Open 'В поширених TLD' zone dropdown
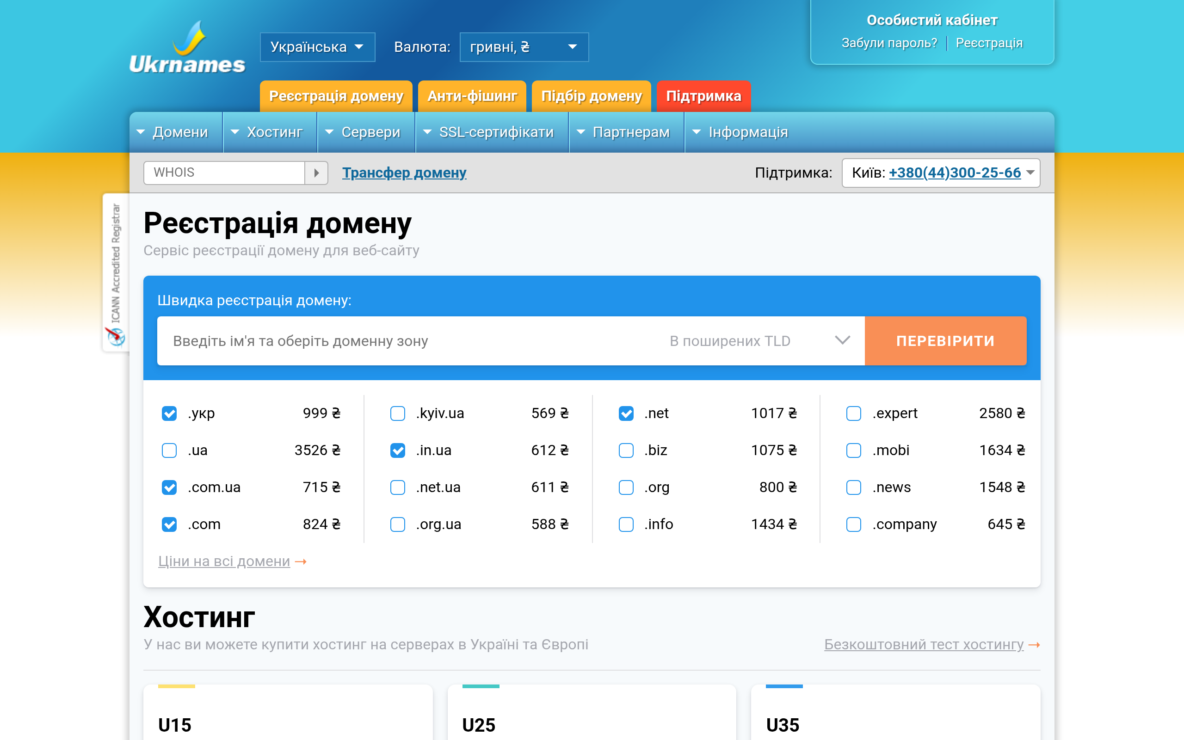This screenshot has height=740, width=1184. pos(759,341)
